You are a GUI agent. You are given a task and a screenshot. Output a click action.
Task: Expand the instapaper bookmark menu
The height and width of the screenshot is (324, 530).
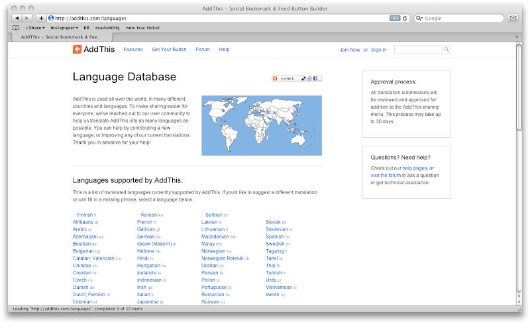pyautogui.click(x=64, y=28)
